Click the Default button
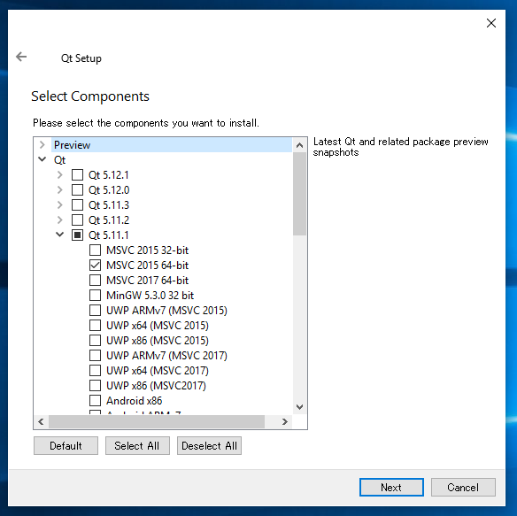 66,446
